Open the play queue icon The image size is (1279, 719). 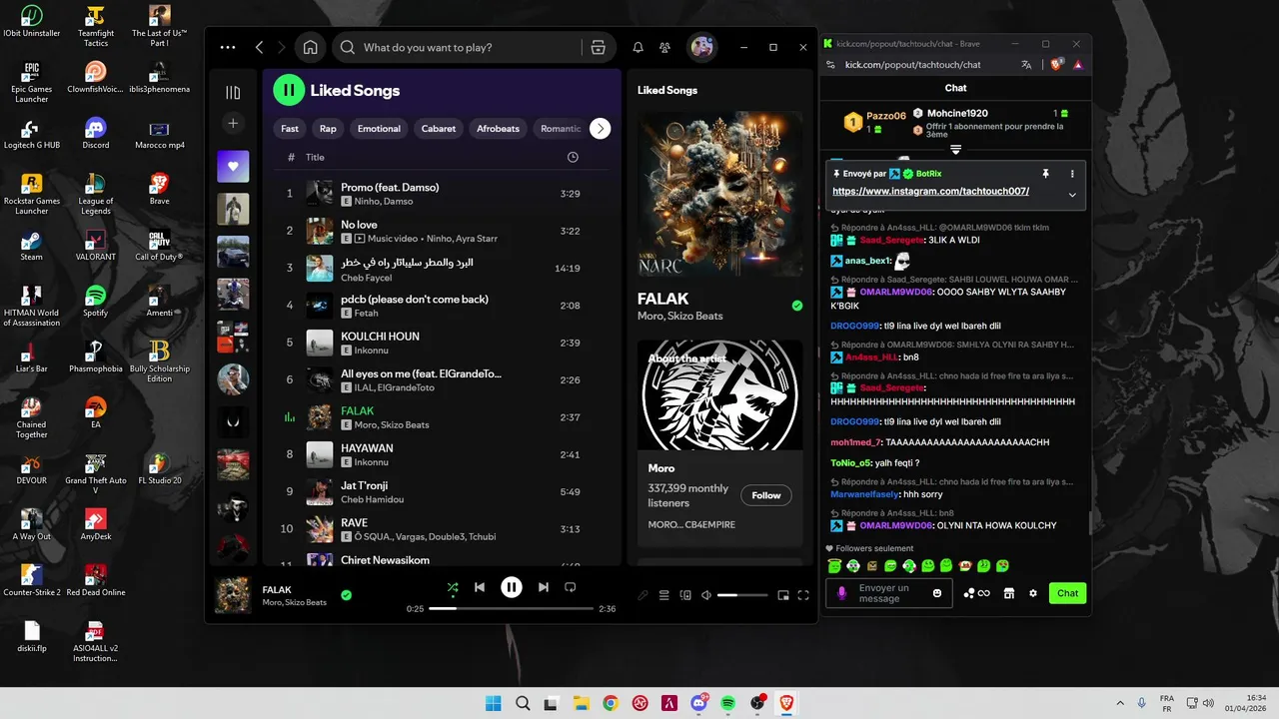(664, 595)
